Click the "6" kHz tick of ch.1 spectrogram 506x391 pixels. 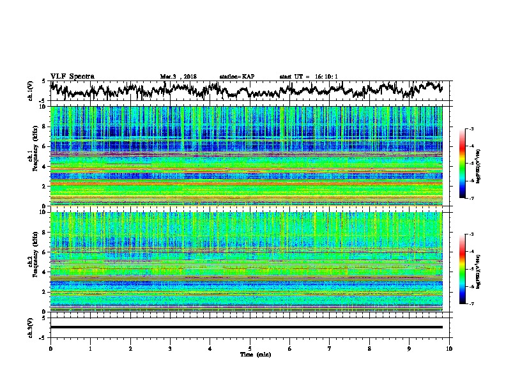[44, 146]
